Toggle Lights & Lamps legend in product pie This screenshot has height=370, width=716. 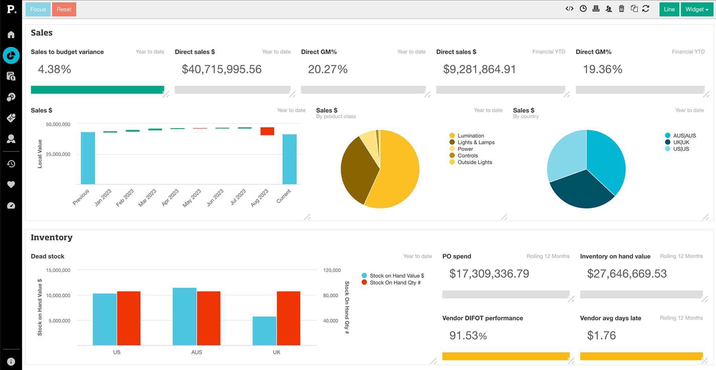(x=476, y=142)
